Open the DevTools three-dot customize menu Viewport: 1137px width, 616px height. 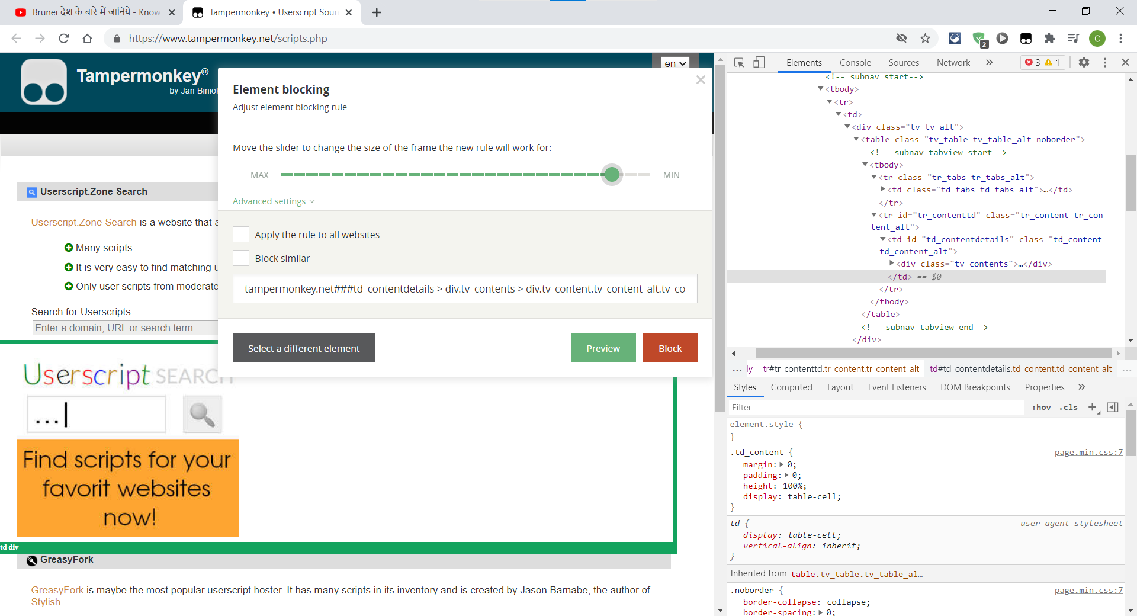point(1104,62)
